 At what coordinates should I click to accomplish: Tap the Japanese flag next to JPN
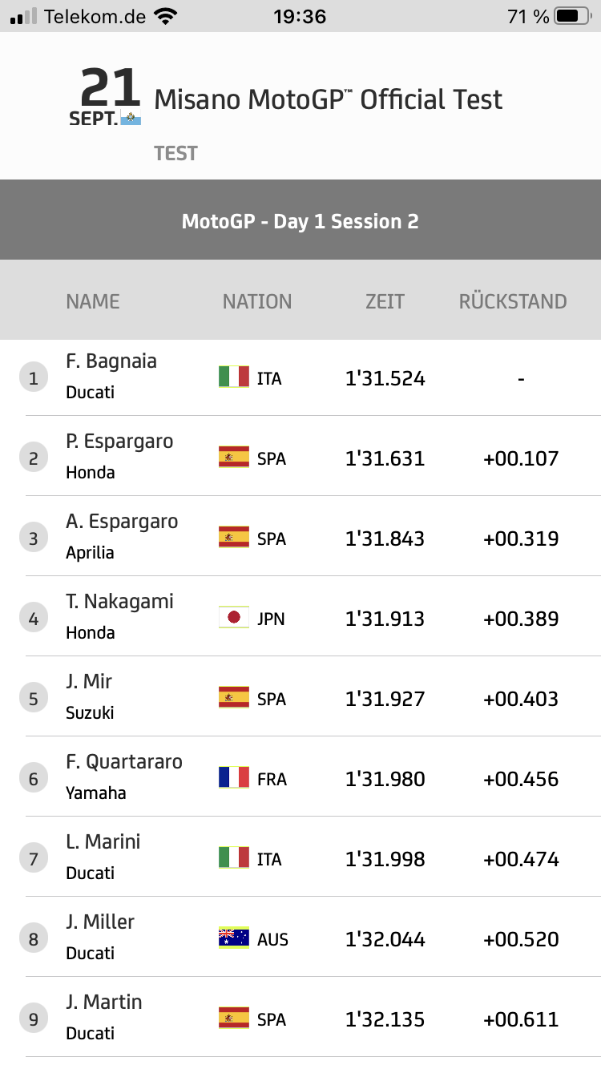tap(234, 618)
